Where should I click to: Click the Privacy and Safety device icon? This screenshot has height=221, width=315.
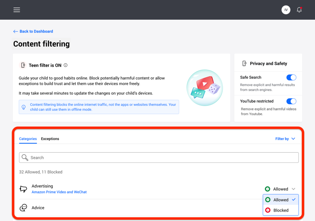[x=244, y=63]
